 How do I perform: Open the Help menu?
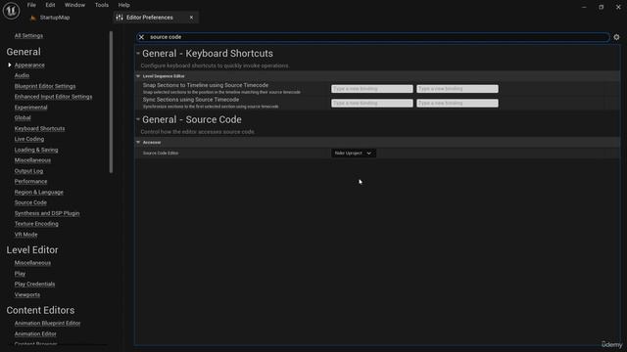point(124,5)
